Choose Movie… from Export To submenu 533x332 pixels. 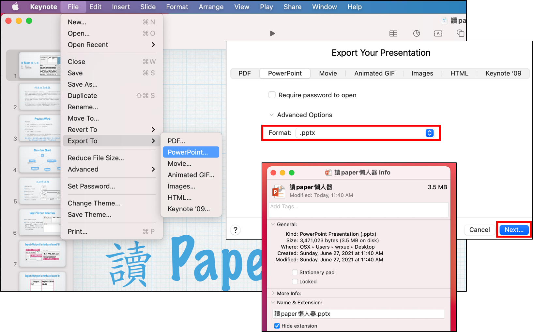pos(191,164)
